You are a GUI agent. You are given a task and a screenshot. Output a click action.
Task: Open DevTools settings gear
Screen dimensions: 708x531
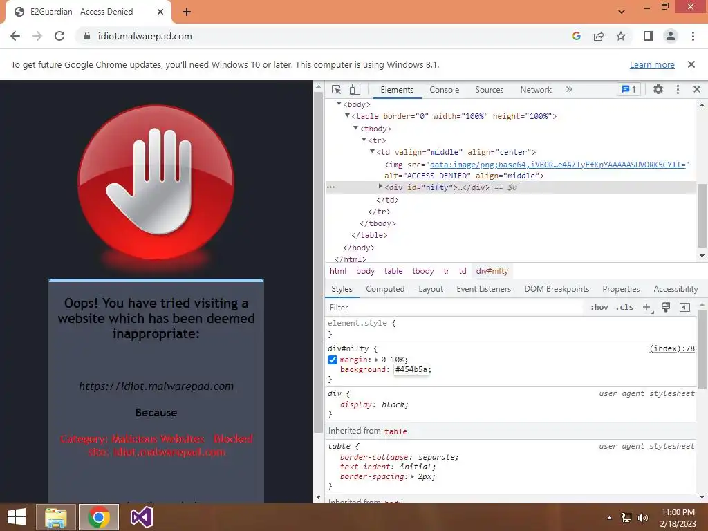click(658, 89)
